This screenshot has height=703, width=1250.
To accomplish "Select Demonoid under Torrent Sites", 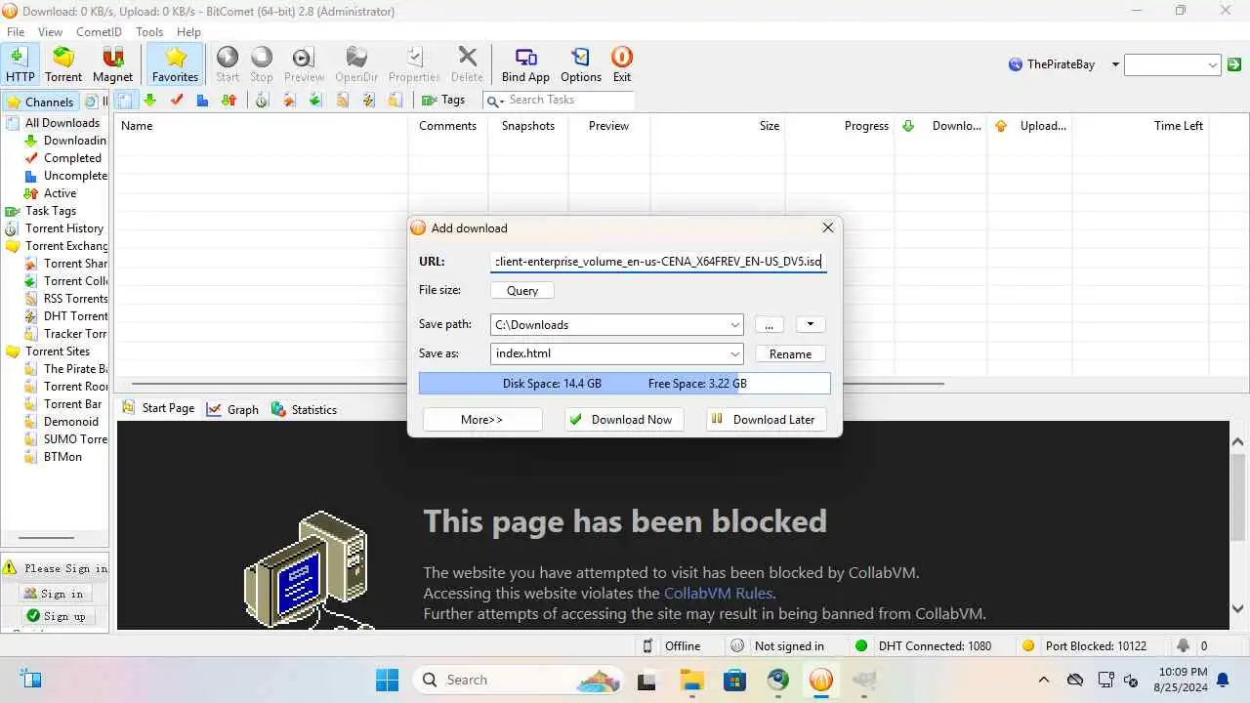I will (70, 422).
